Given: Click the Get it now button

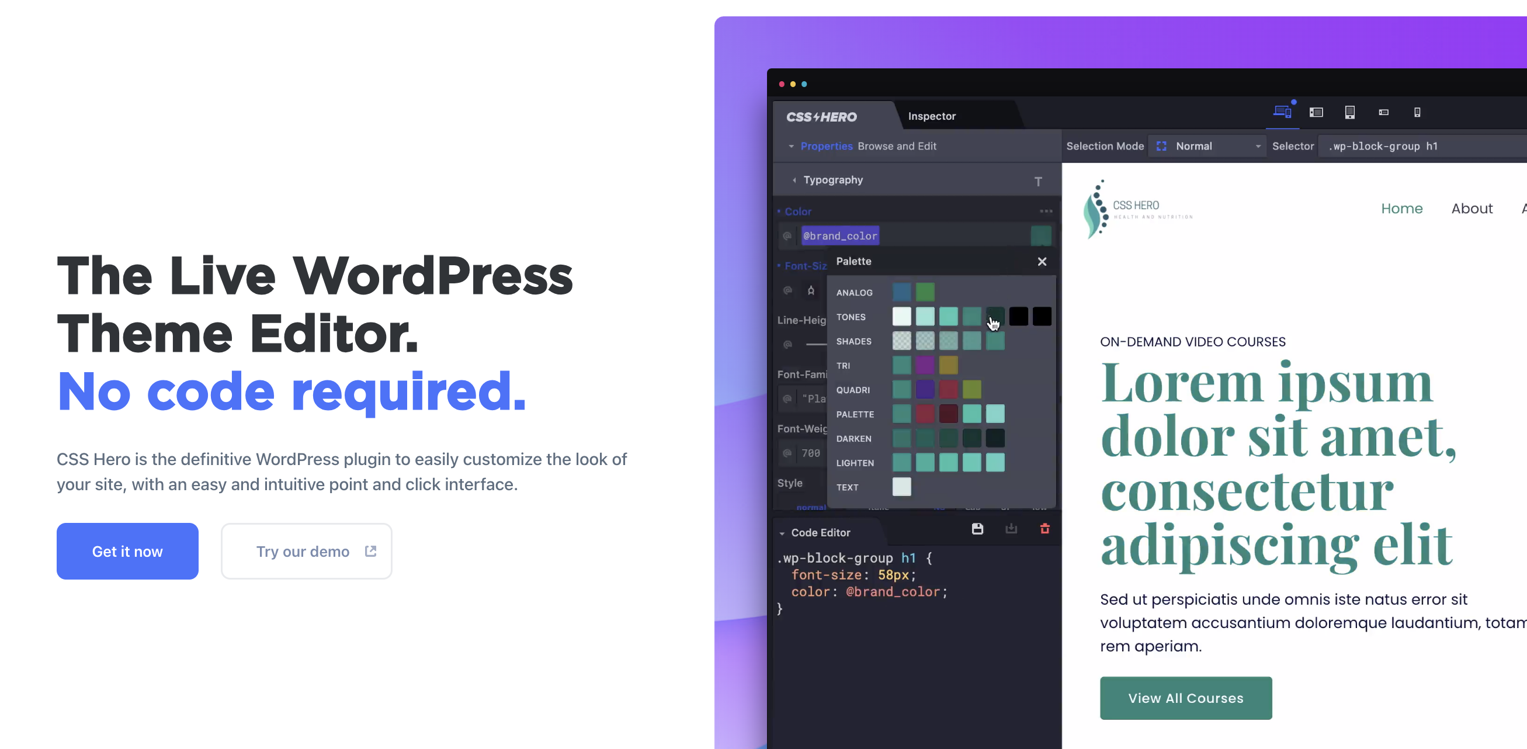Looking at the screenshot, I should click(x=127, y=552).
